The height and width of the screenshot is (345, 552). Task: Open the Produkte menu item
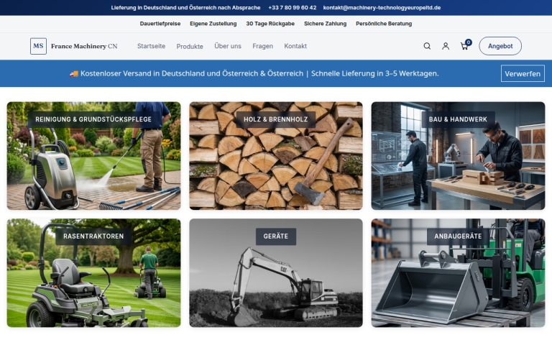tap(190, 47)
